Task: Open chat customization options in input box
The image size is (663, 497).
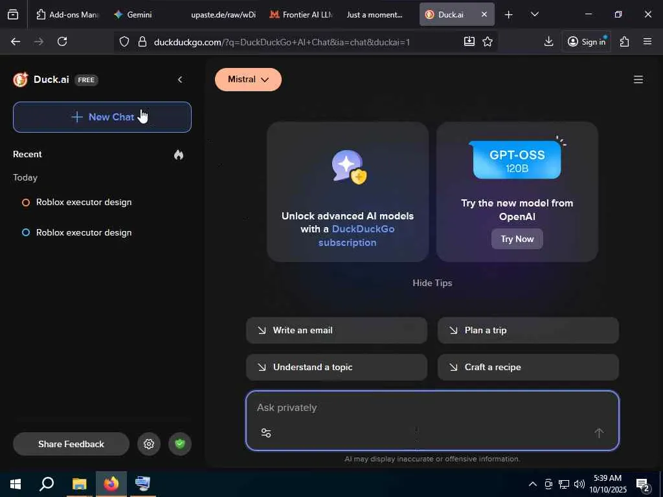Action: [x=266, y=433]
